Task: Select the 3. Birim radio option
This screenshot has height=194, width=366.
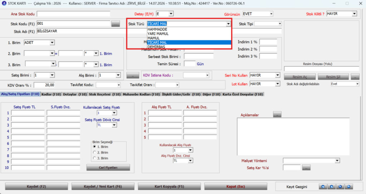Action: tap(94, 158)
